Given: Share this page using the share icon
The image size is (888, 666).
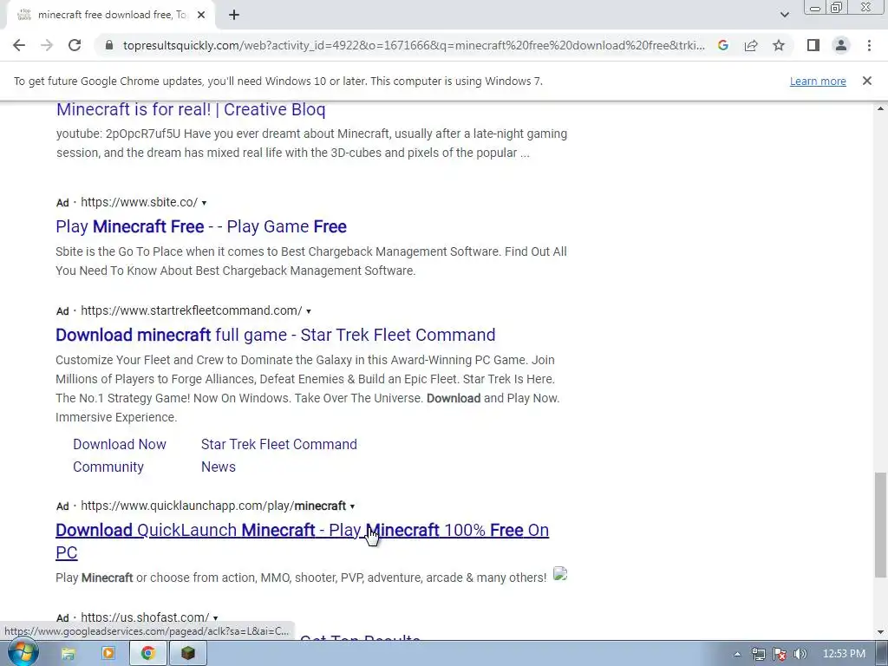Looking at the screenshot, I should coord(751,45).
